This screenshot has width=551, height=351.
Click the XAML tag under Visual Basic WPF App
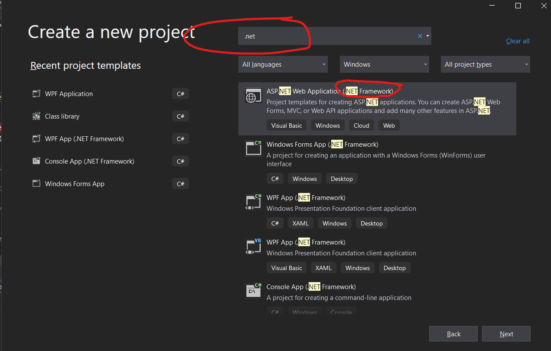tap(323, 268)
